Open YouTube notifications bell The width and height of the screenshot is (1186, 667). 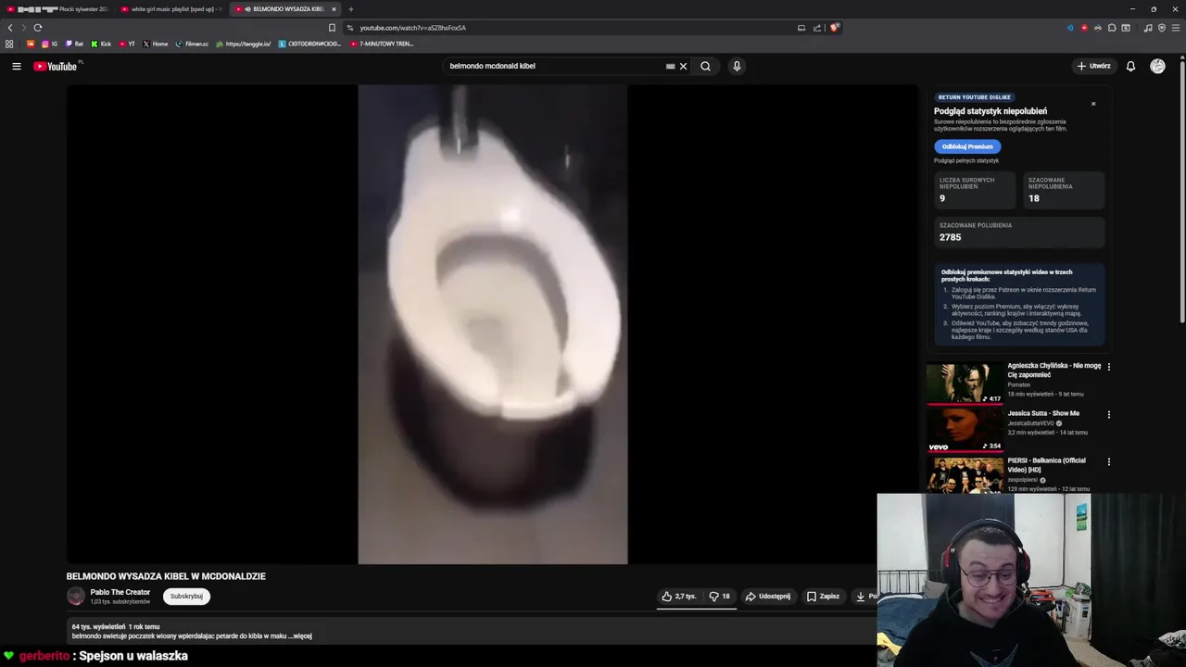coord(1130,66)
